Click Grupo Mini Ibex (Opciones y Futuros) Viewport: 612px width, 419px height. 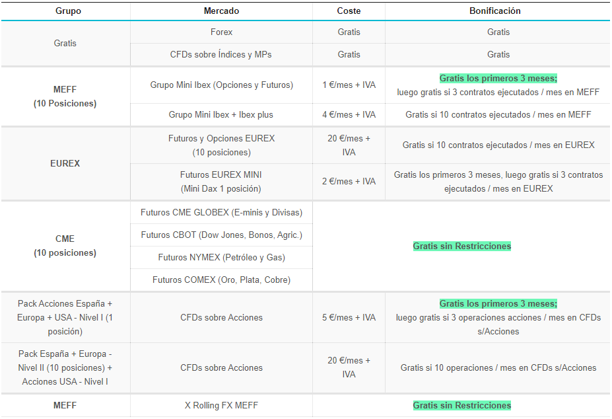point(221,85)
